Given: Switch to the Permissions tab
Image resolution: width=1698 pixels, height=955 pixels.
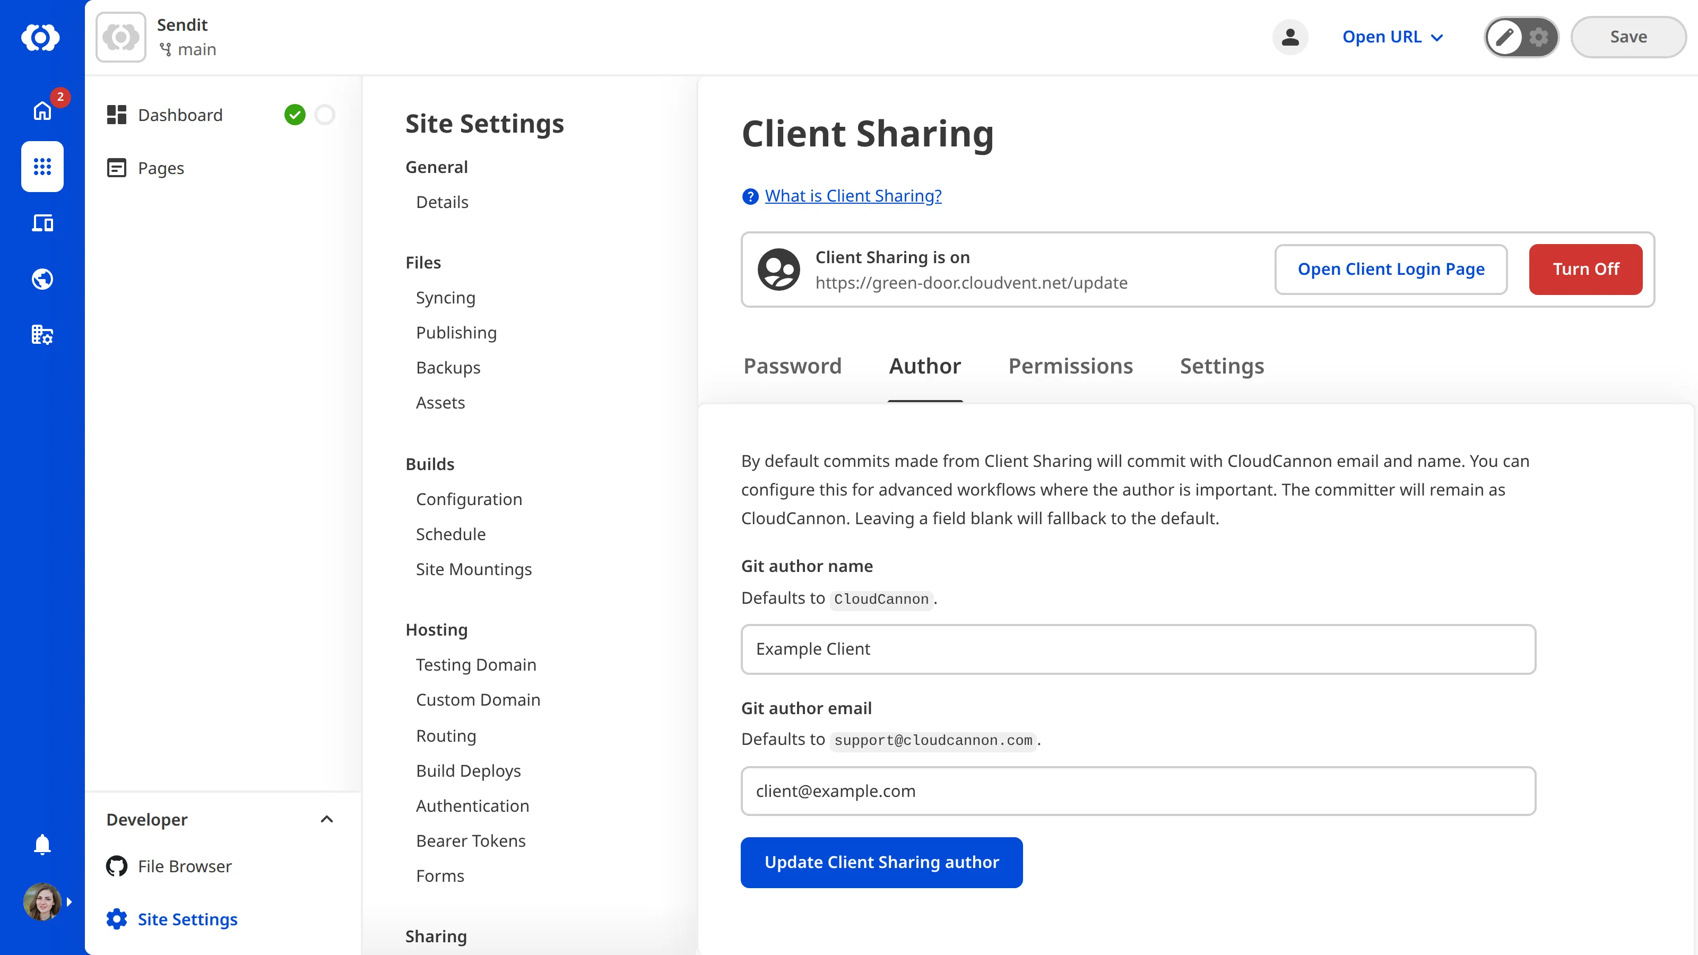Looking at the screenshot, I should 1070,367.
